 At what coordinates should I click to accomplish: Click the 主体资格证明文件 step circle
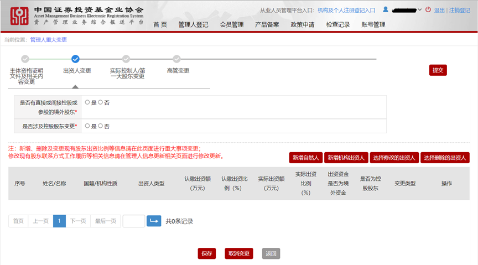25,59
